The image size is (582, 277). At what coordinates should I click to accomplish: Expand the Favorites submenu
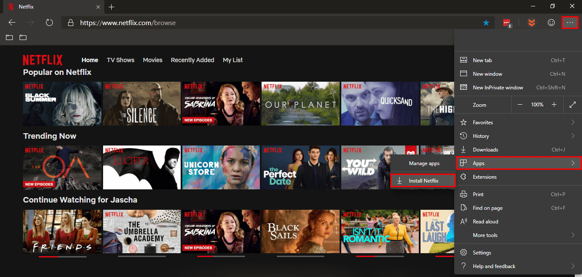point(518,123)
